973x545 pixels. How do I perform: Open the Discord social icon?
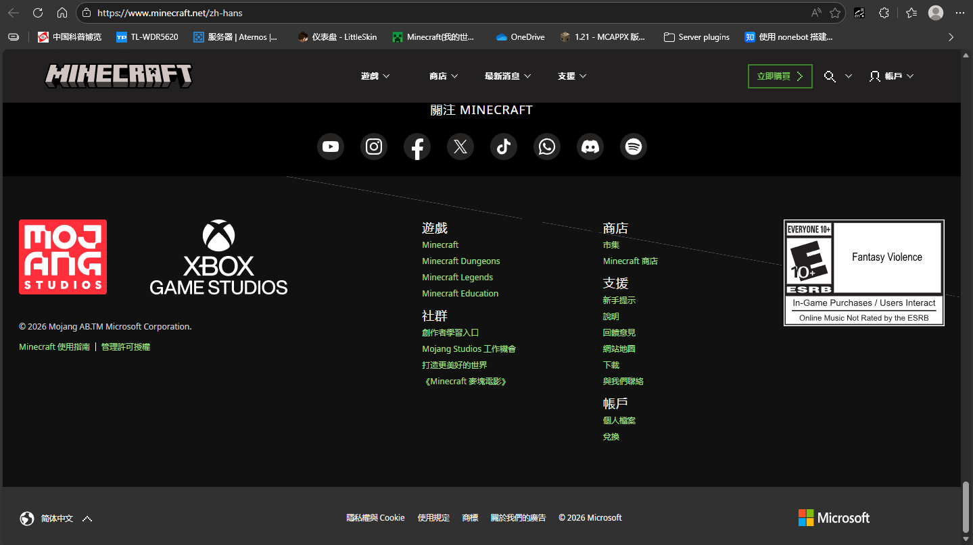point(590,147)
